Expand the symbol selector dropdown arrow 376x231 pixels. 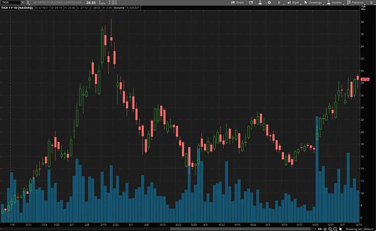point(22,2)
